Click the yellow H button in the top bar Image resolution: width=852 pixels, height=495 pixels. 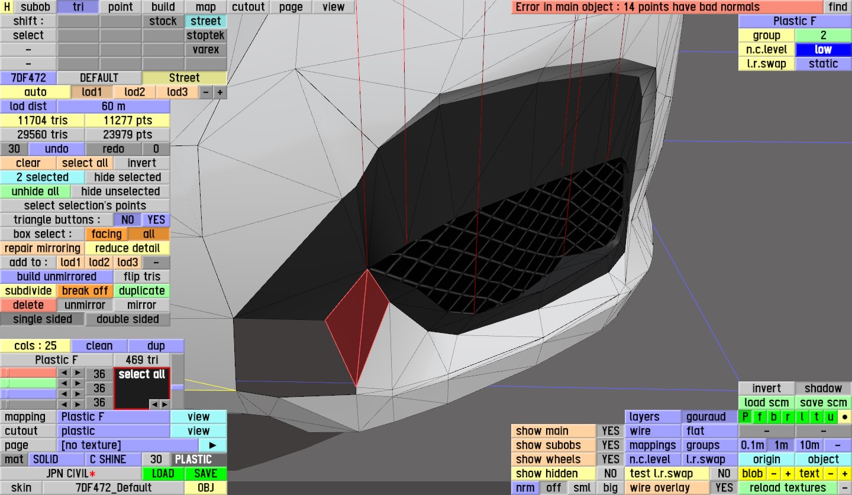point(7,7)
